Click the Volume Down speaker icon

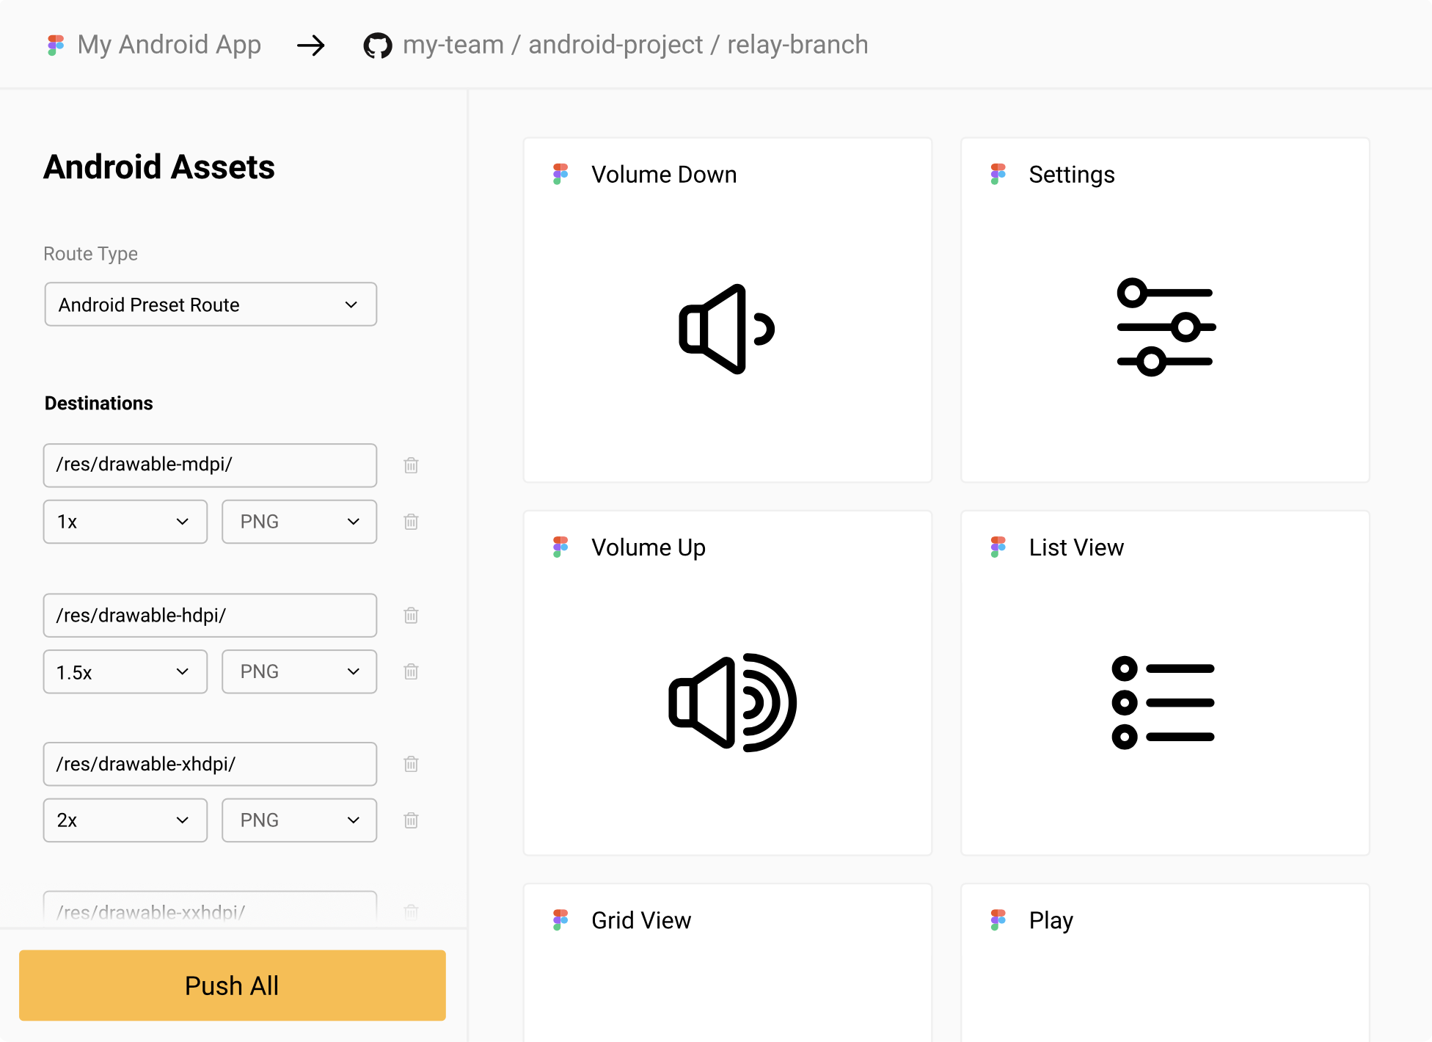click(x=726, y=329)
